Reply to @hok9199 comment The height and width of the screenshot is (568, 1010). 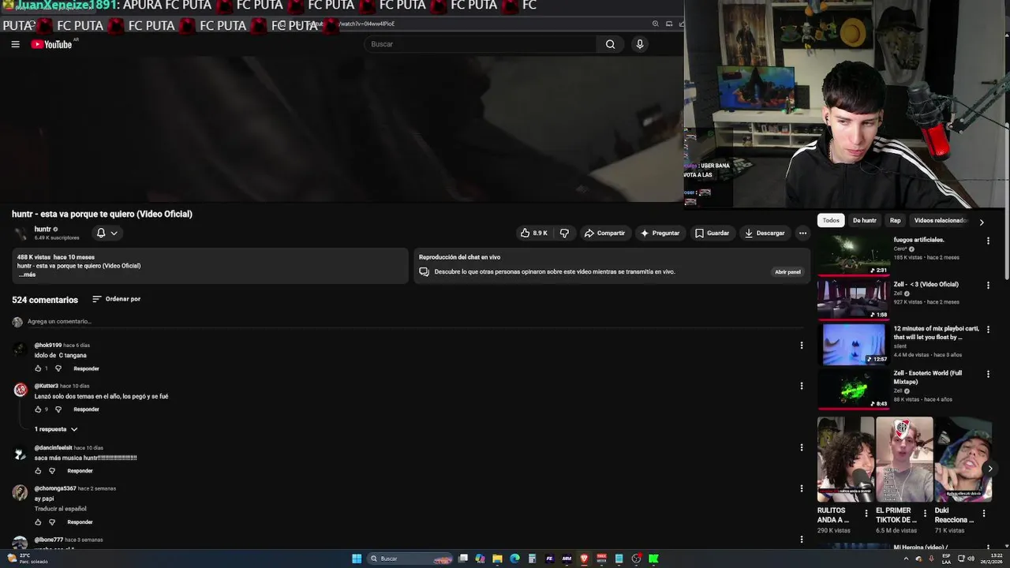click(x=86, y=368)
